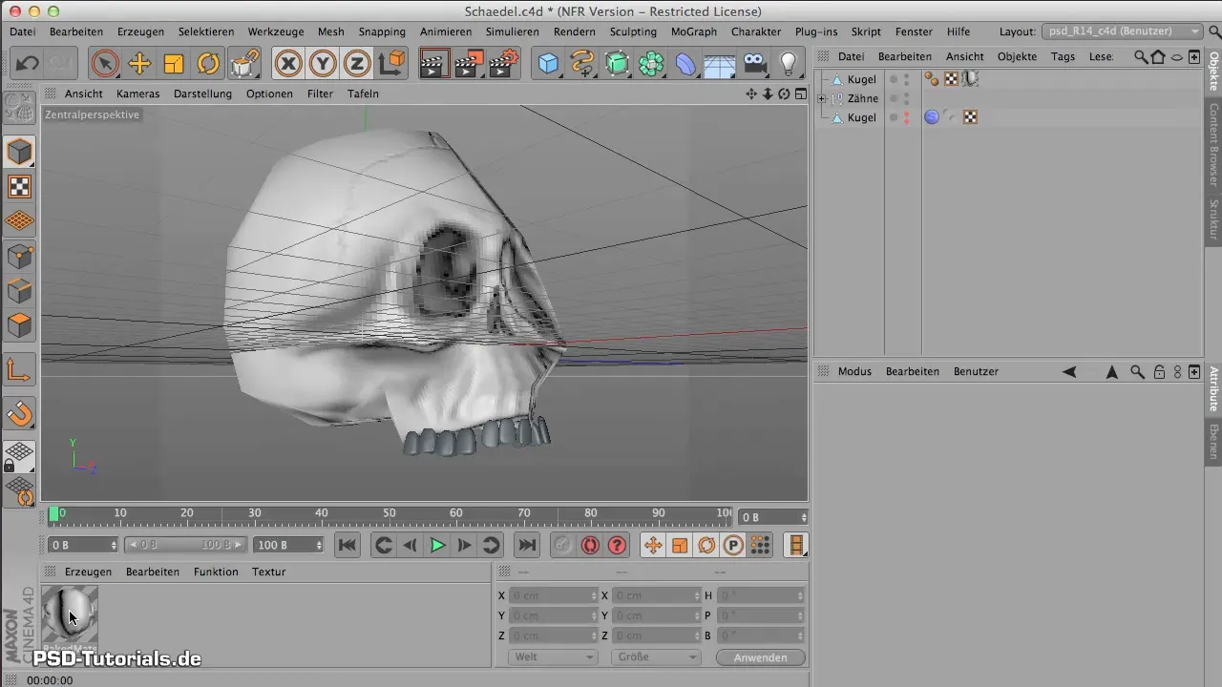Viewport: 1222px width, 687px height.
Task: Open material manager Erzeugen menu
Action: 88,572
